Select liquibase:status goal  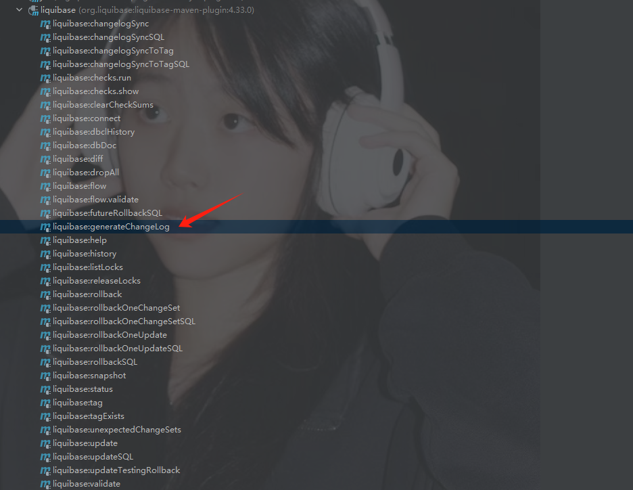pyautogui.click(x=83, y=389)
